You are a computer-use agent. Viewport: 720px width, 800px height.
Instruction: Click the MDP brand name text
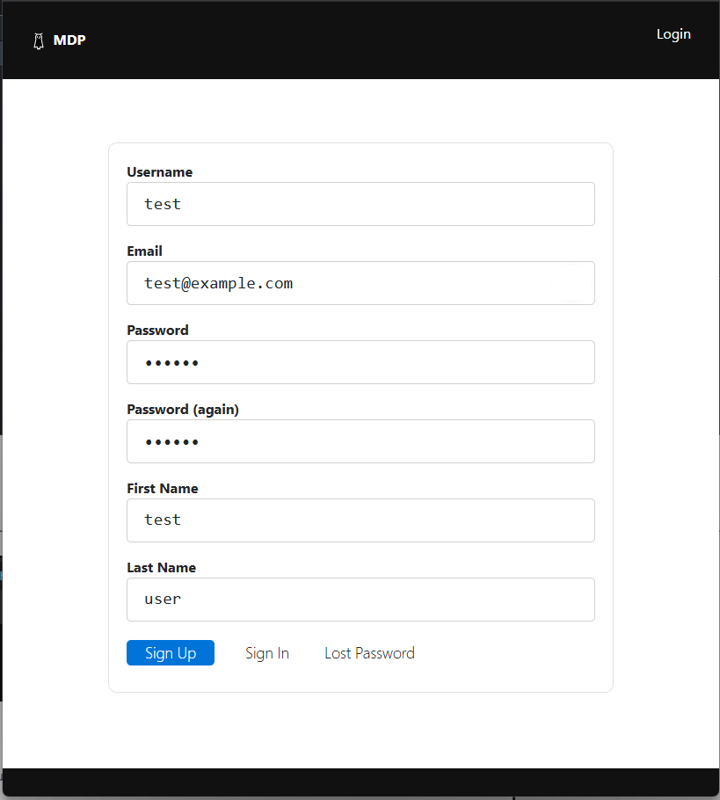tap(69, 40)
